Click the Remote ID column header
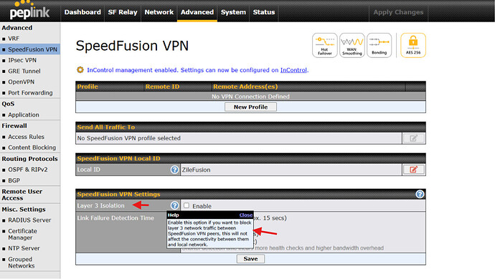495x279 pixels. (x=162, y=87)
